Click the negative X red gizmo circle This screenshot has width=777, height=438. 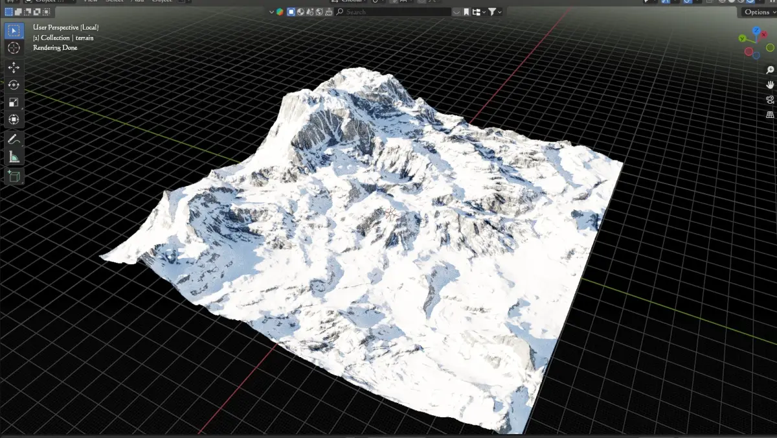749,52
